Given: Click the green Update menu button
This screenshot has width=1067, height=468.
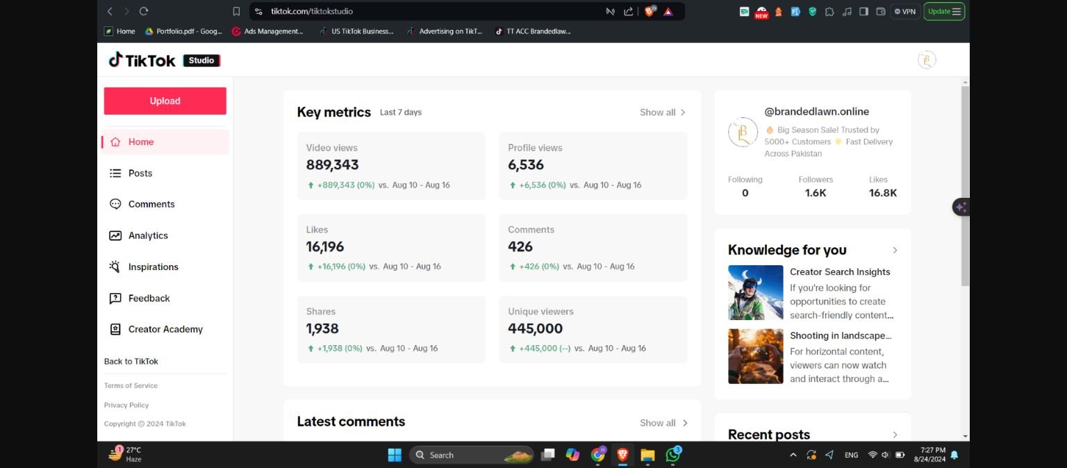Looking at the screenshot, I should [x=944, y=11].
